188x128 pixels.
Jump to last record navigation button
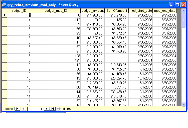click(x=53, y=109)
